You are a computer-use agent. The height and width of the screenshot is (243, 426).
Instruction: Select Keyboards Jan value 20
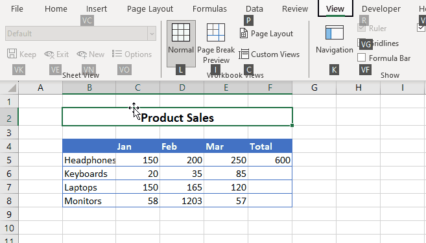coord(137,174)
